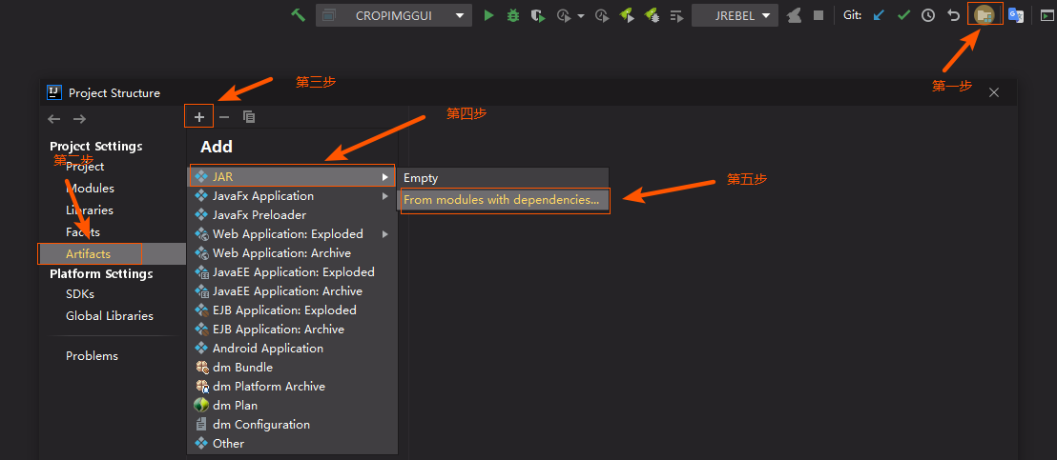Click the Translate icon in toolbar
Image resolution: width=1057 pixels, height=460 pixels.
pos(1015,15)
